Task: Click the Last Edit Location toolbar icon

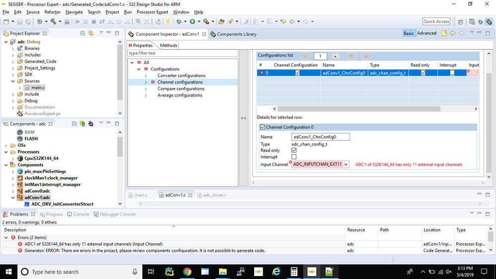Action: pyautogui.click(x=283, y=21)
